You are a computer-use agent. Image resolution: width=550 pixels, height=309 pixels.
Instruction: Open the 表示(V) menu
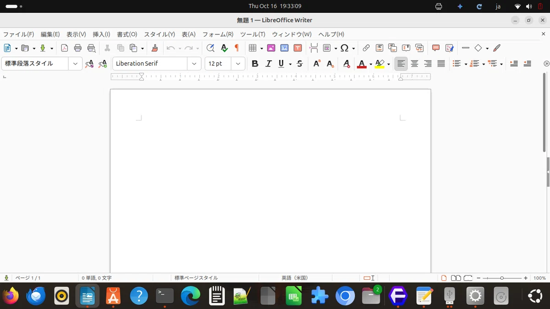76,34
